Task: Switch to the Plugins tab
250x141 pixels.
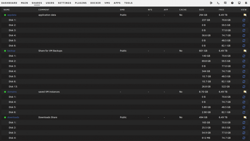Action: [81, 3]
